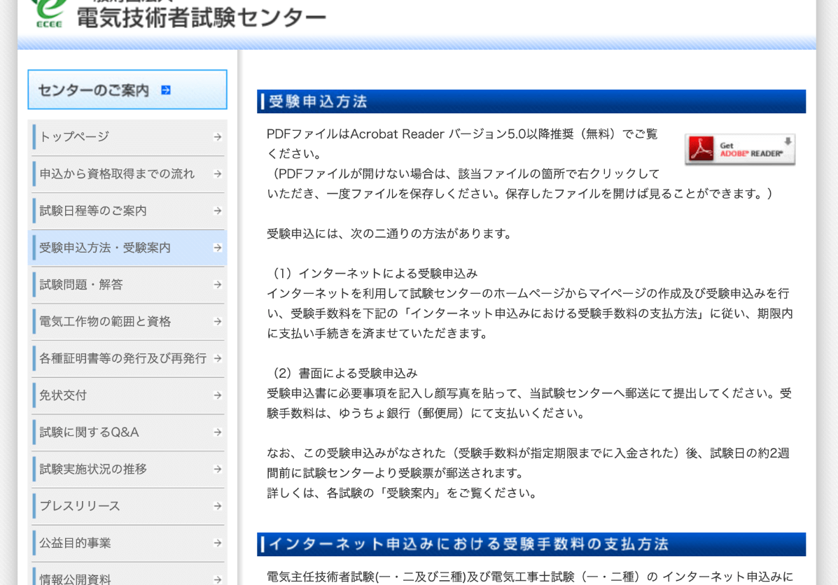Click the arrow icon next to プレスリリース
This screenshot has height=585, width=838.
point(218,505)
